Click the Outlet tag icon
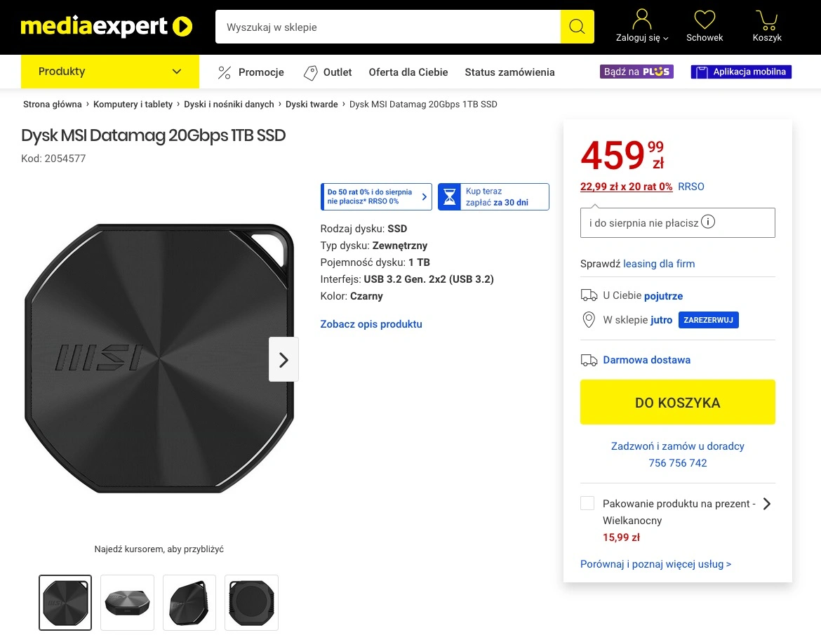Screen dimensions: 821x642 (x=310, y=72)
